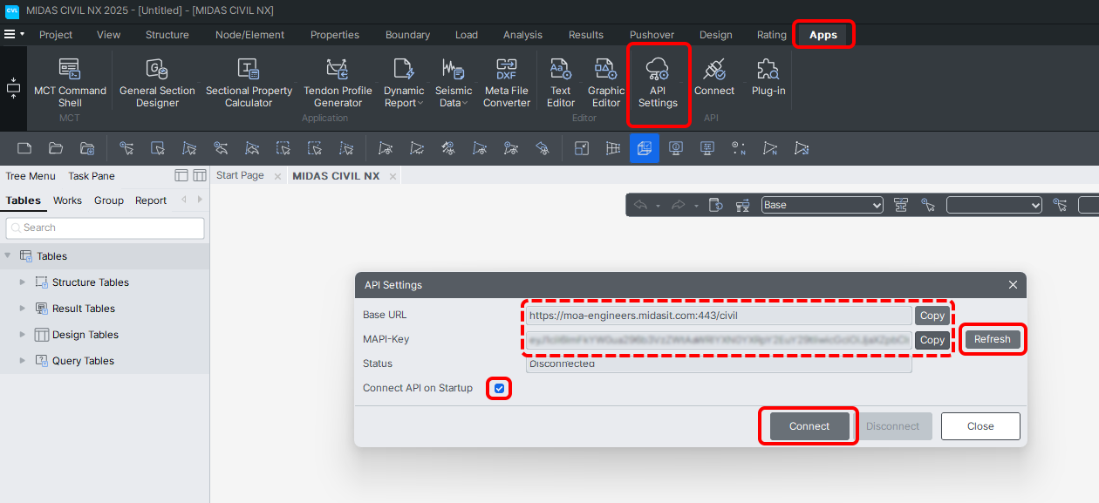Open the Meta File Converter

pyautogui.click(x=507, y=82)
